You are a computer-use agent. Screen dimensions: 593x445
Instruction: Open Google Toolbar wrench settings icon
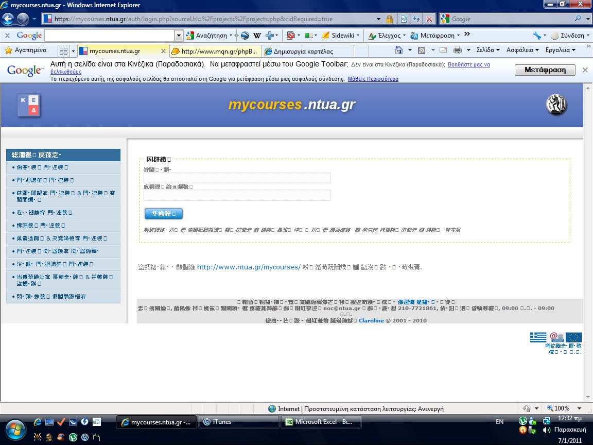pos(537,36)
